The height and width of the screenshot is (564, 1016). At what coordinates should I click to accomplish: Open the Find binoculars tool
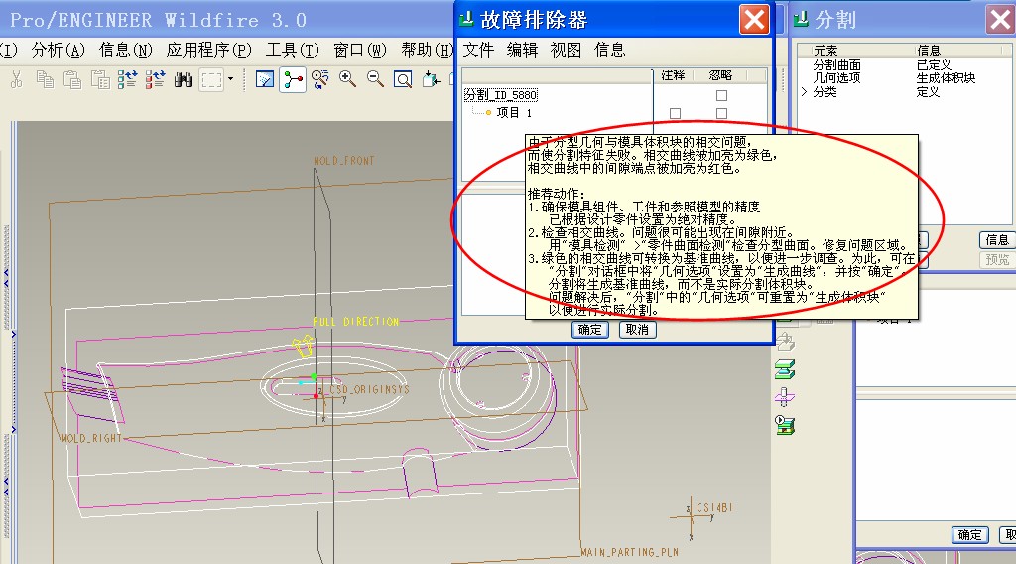pyautogui.click(x=184, y=79)
